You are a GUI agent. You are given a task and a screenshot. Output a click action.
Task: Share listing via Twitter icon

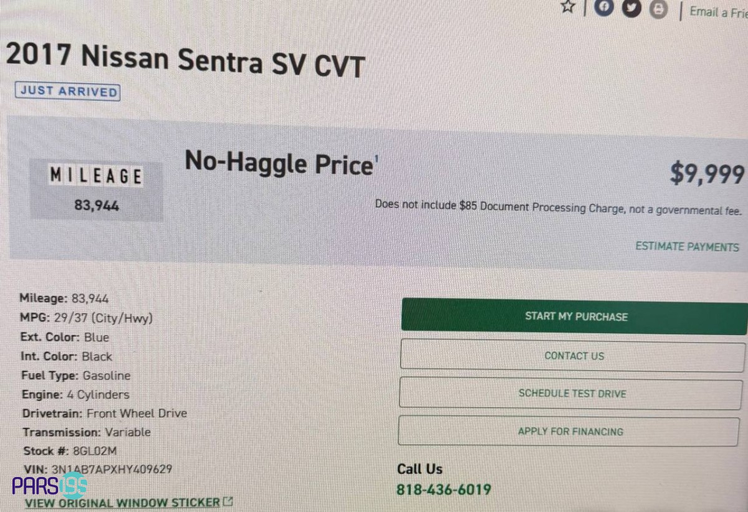(x=631, y=8)
